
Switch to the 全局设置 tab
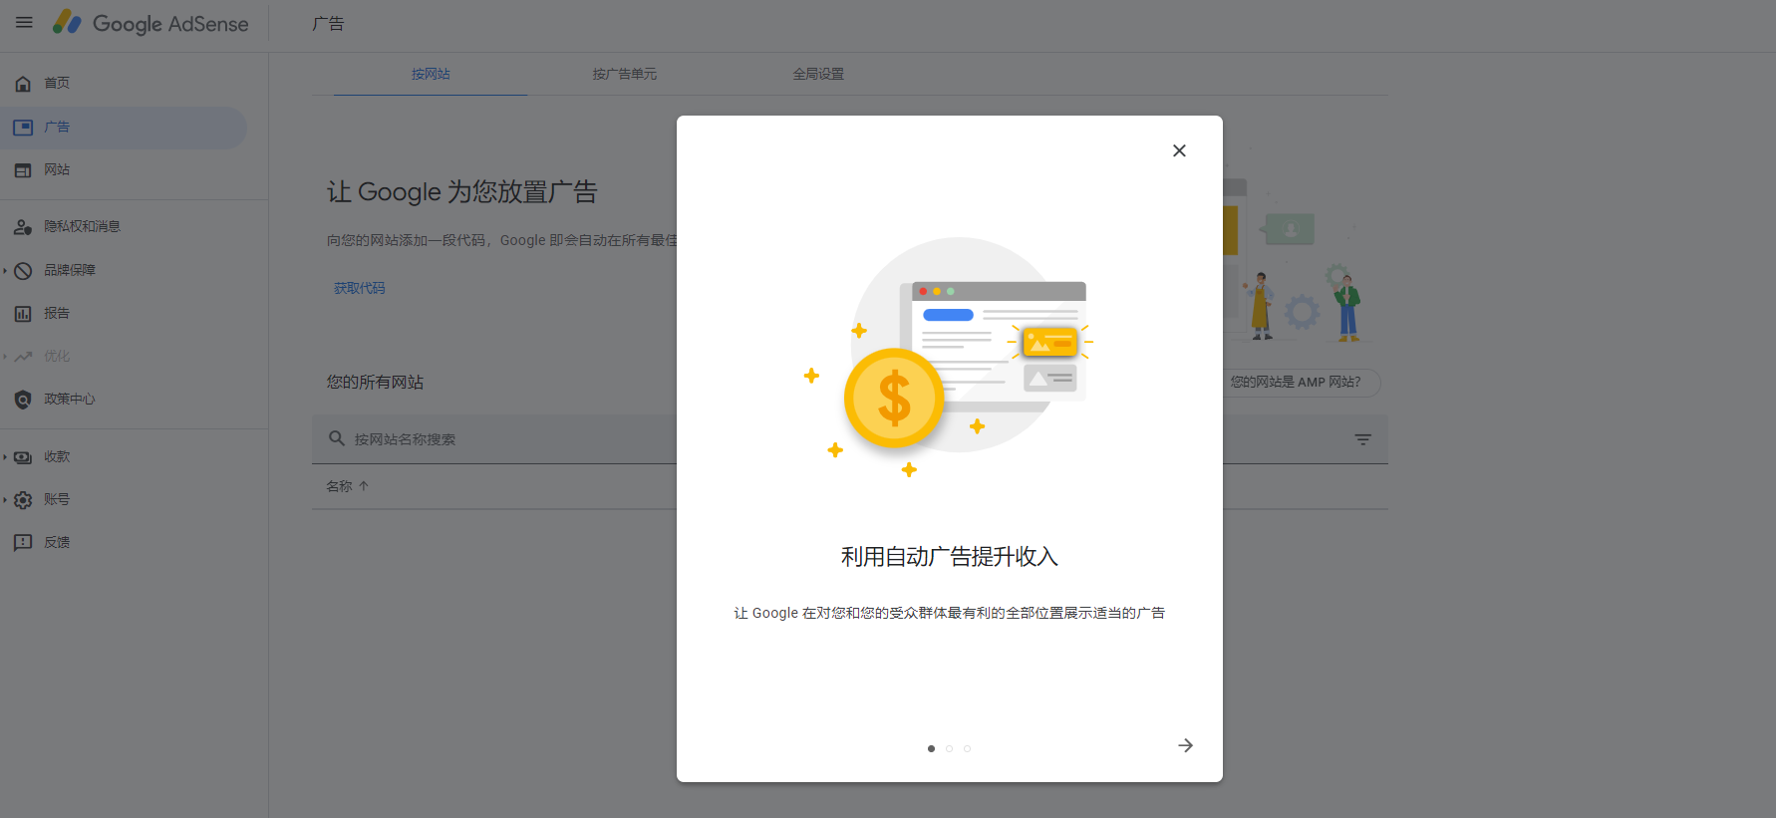pos(818,74)
